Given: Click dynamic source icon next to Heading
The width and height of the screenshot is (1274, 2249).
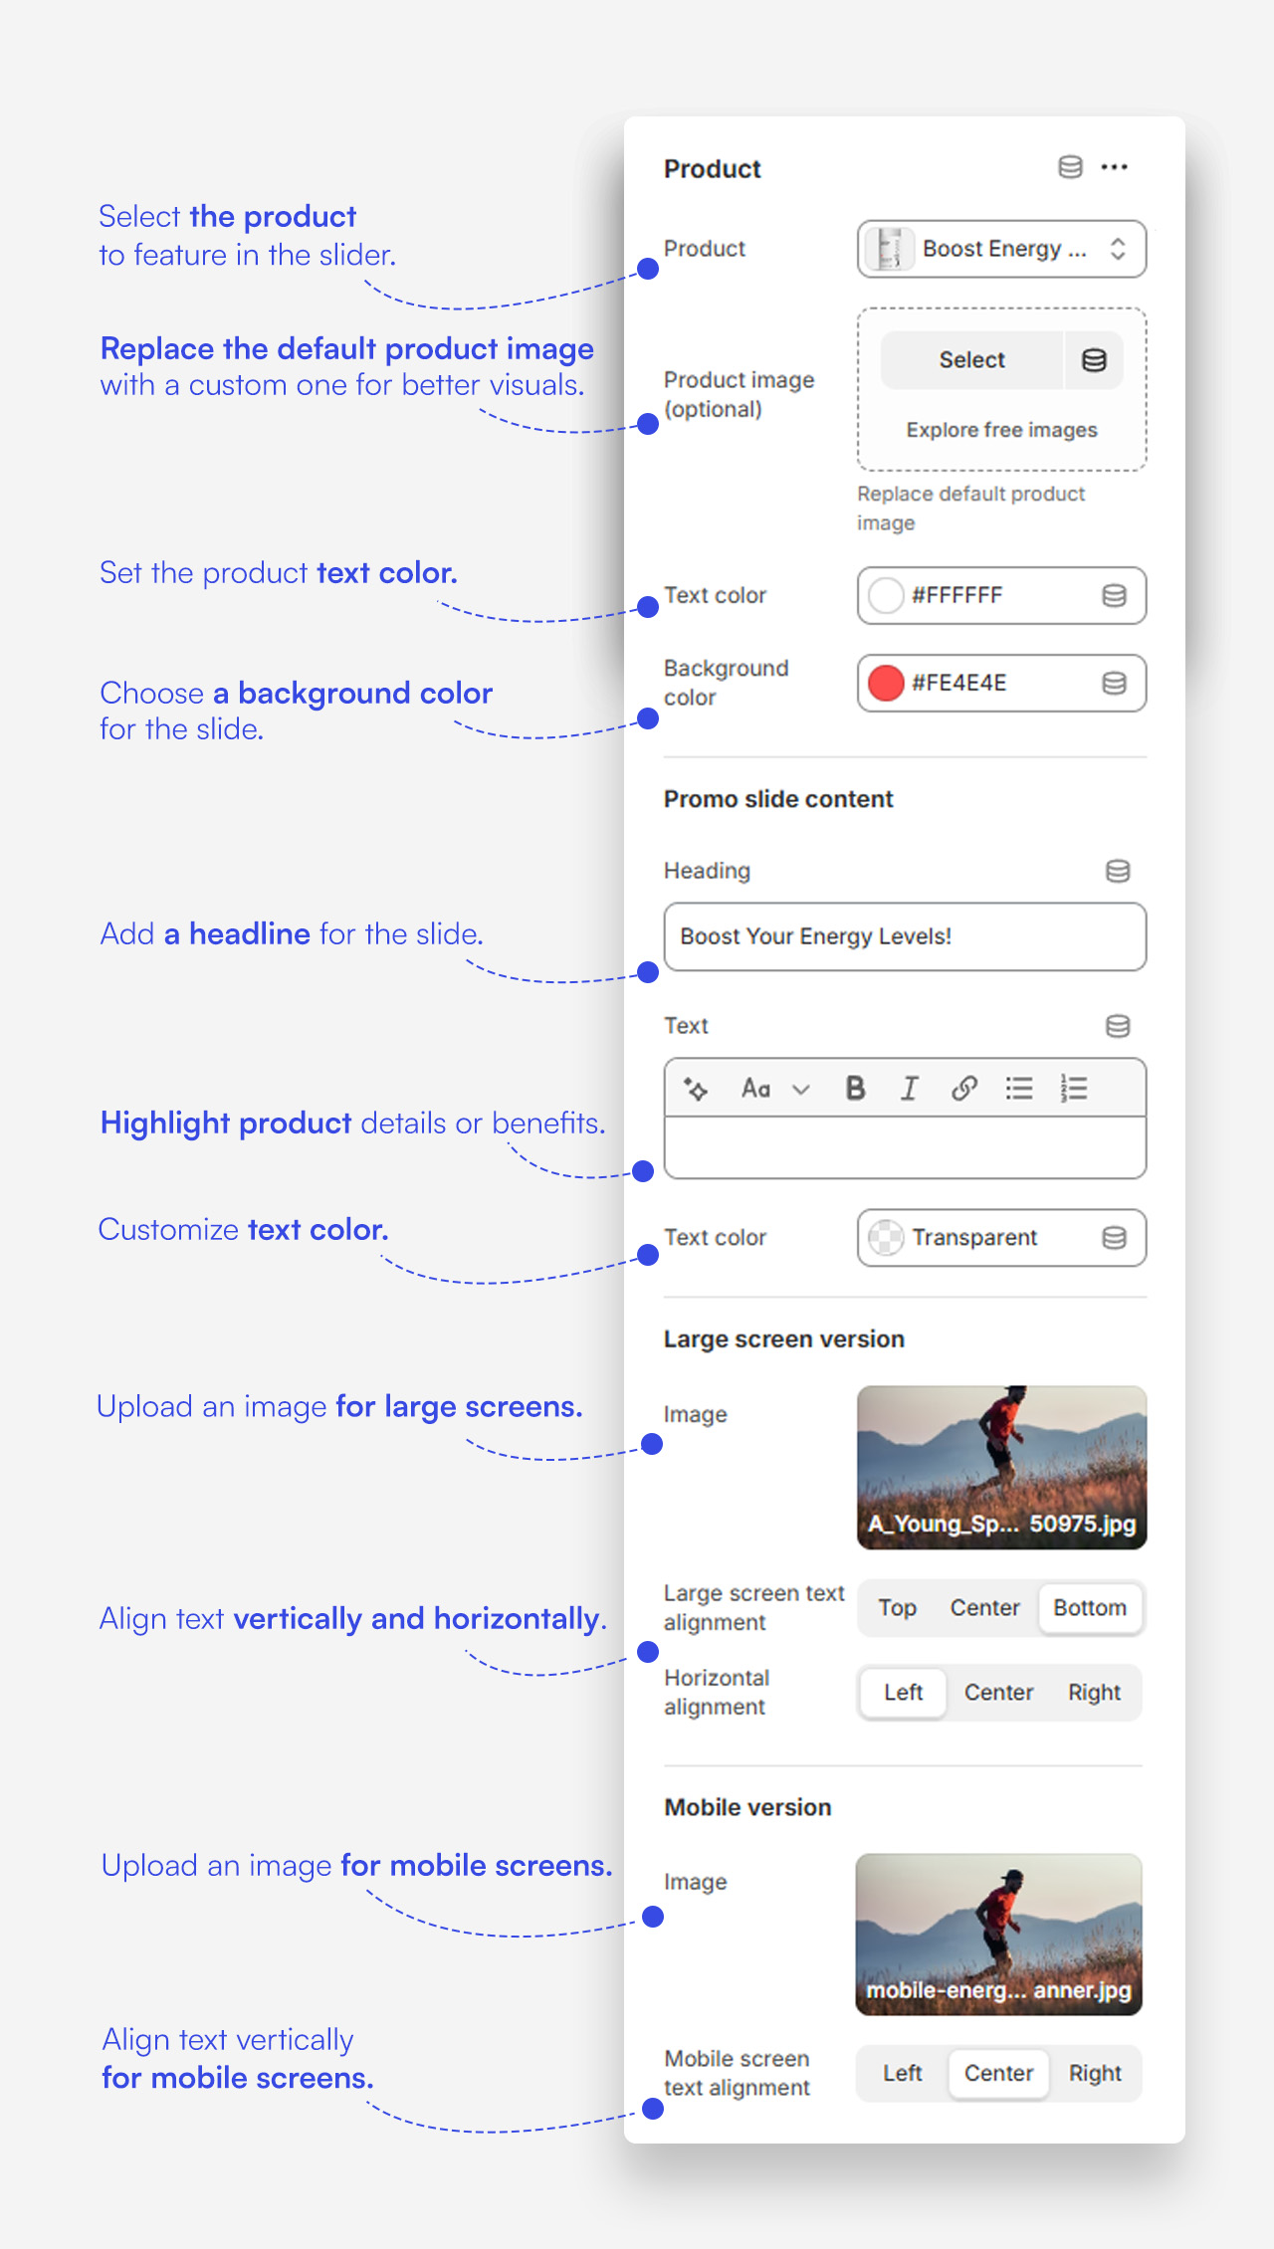Looking at the screenshot, I should click(1118, 872).
